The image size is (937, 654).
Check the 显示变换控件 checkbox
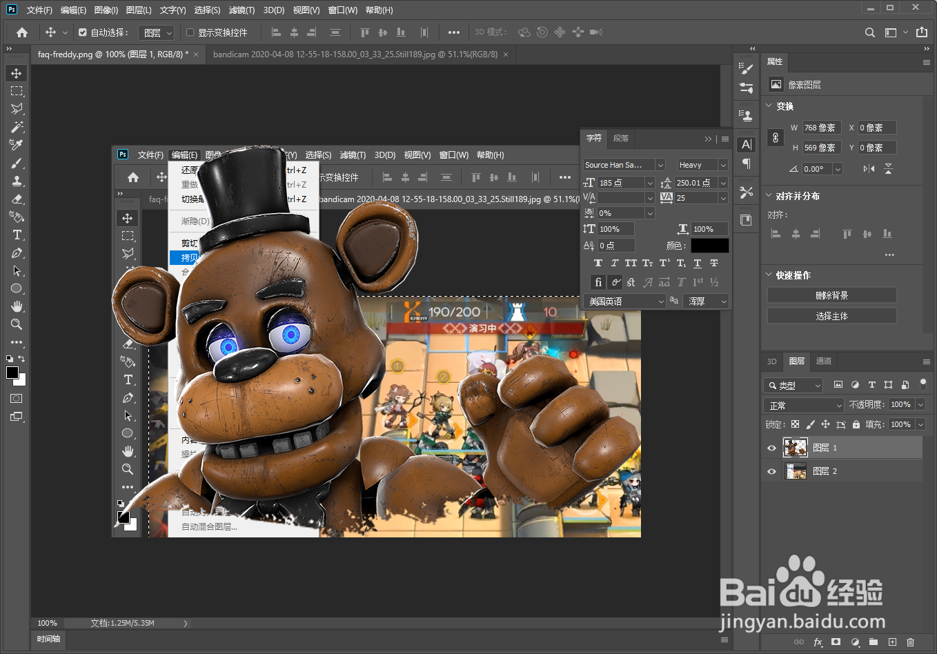190,32
